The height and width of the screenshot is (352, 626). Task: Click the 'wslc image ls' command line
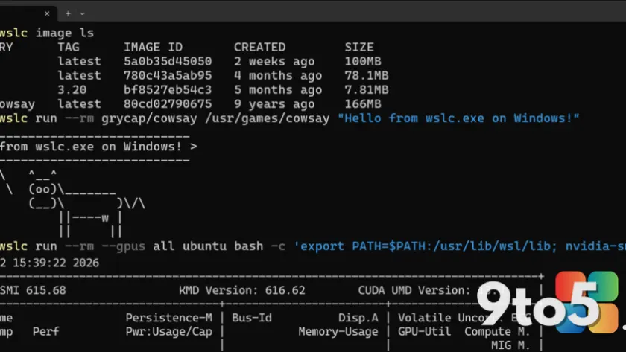47,33
